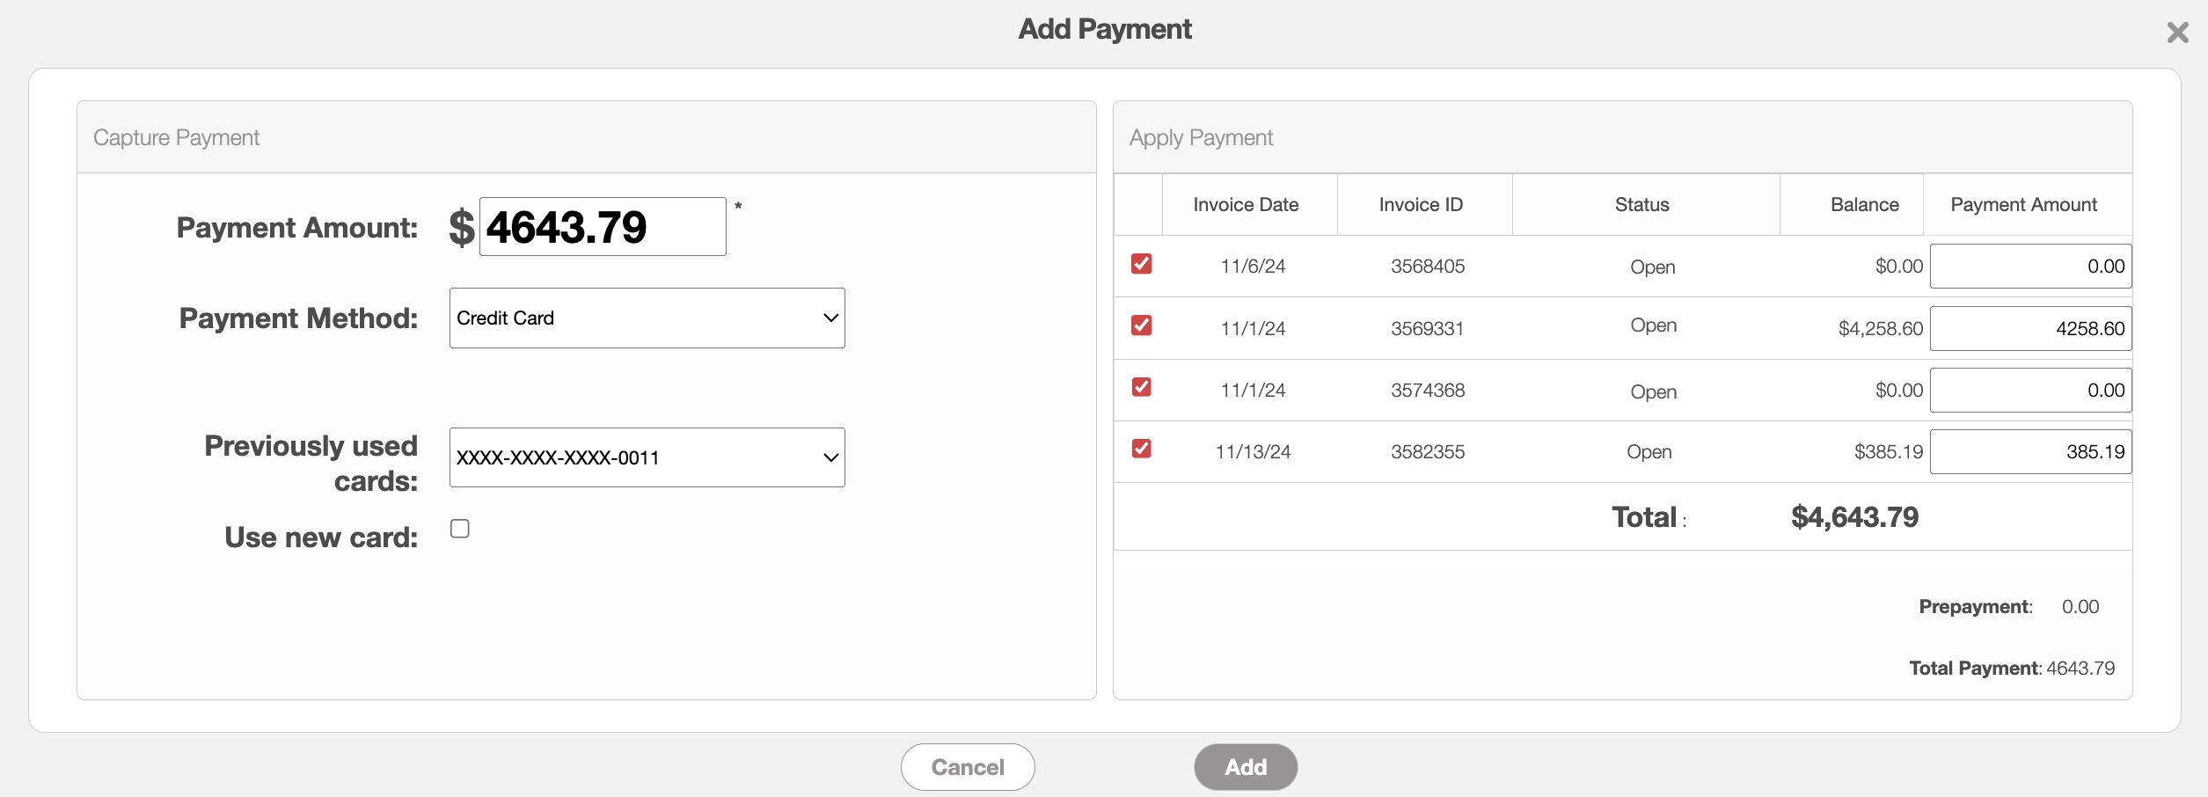This screenshot has width=2208, height=797.
Task: Edit the 4258.60 payment amount field
Action: (x=2029, y=329)
